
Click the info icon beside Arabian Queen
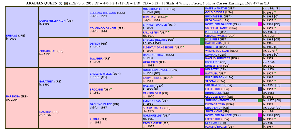[x=61, y=3]
